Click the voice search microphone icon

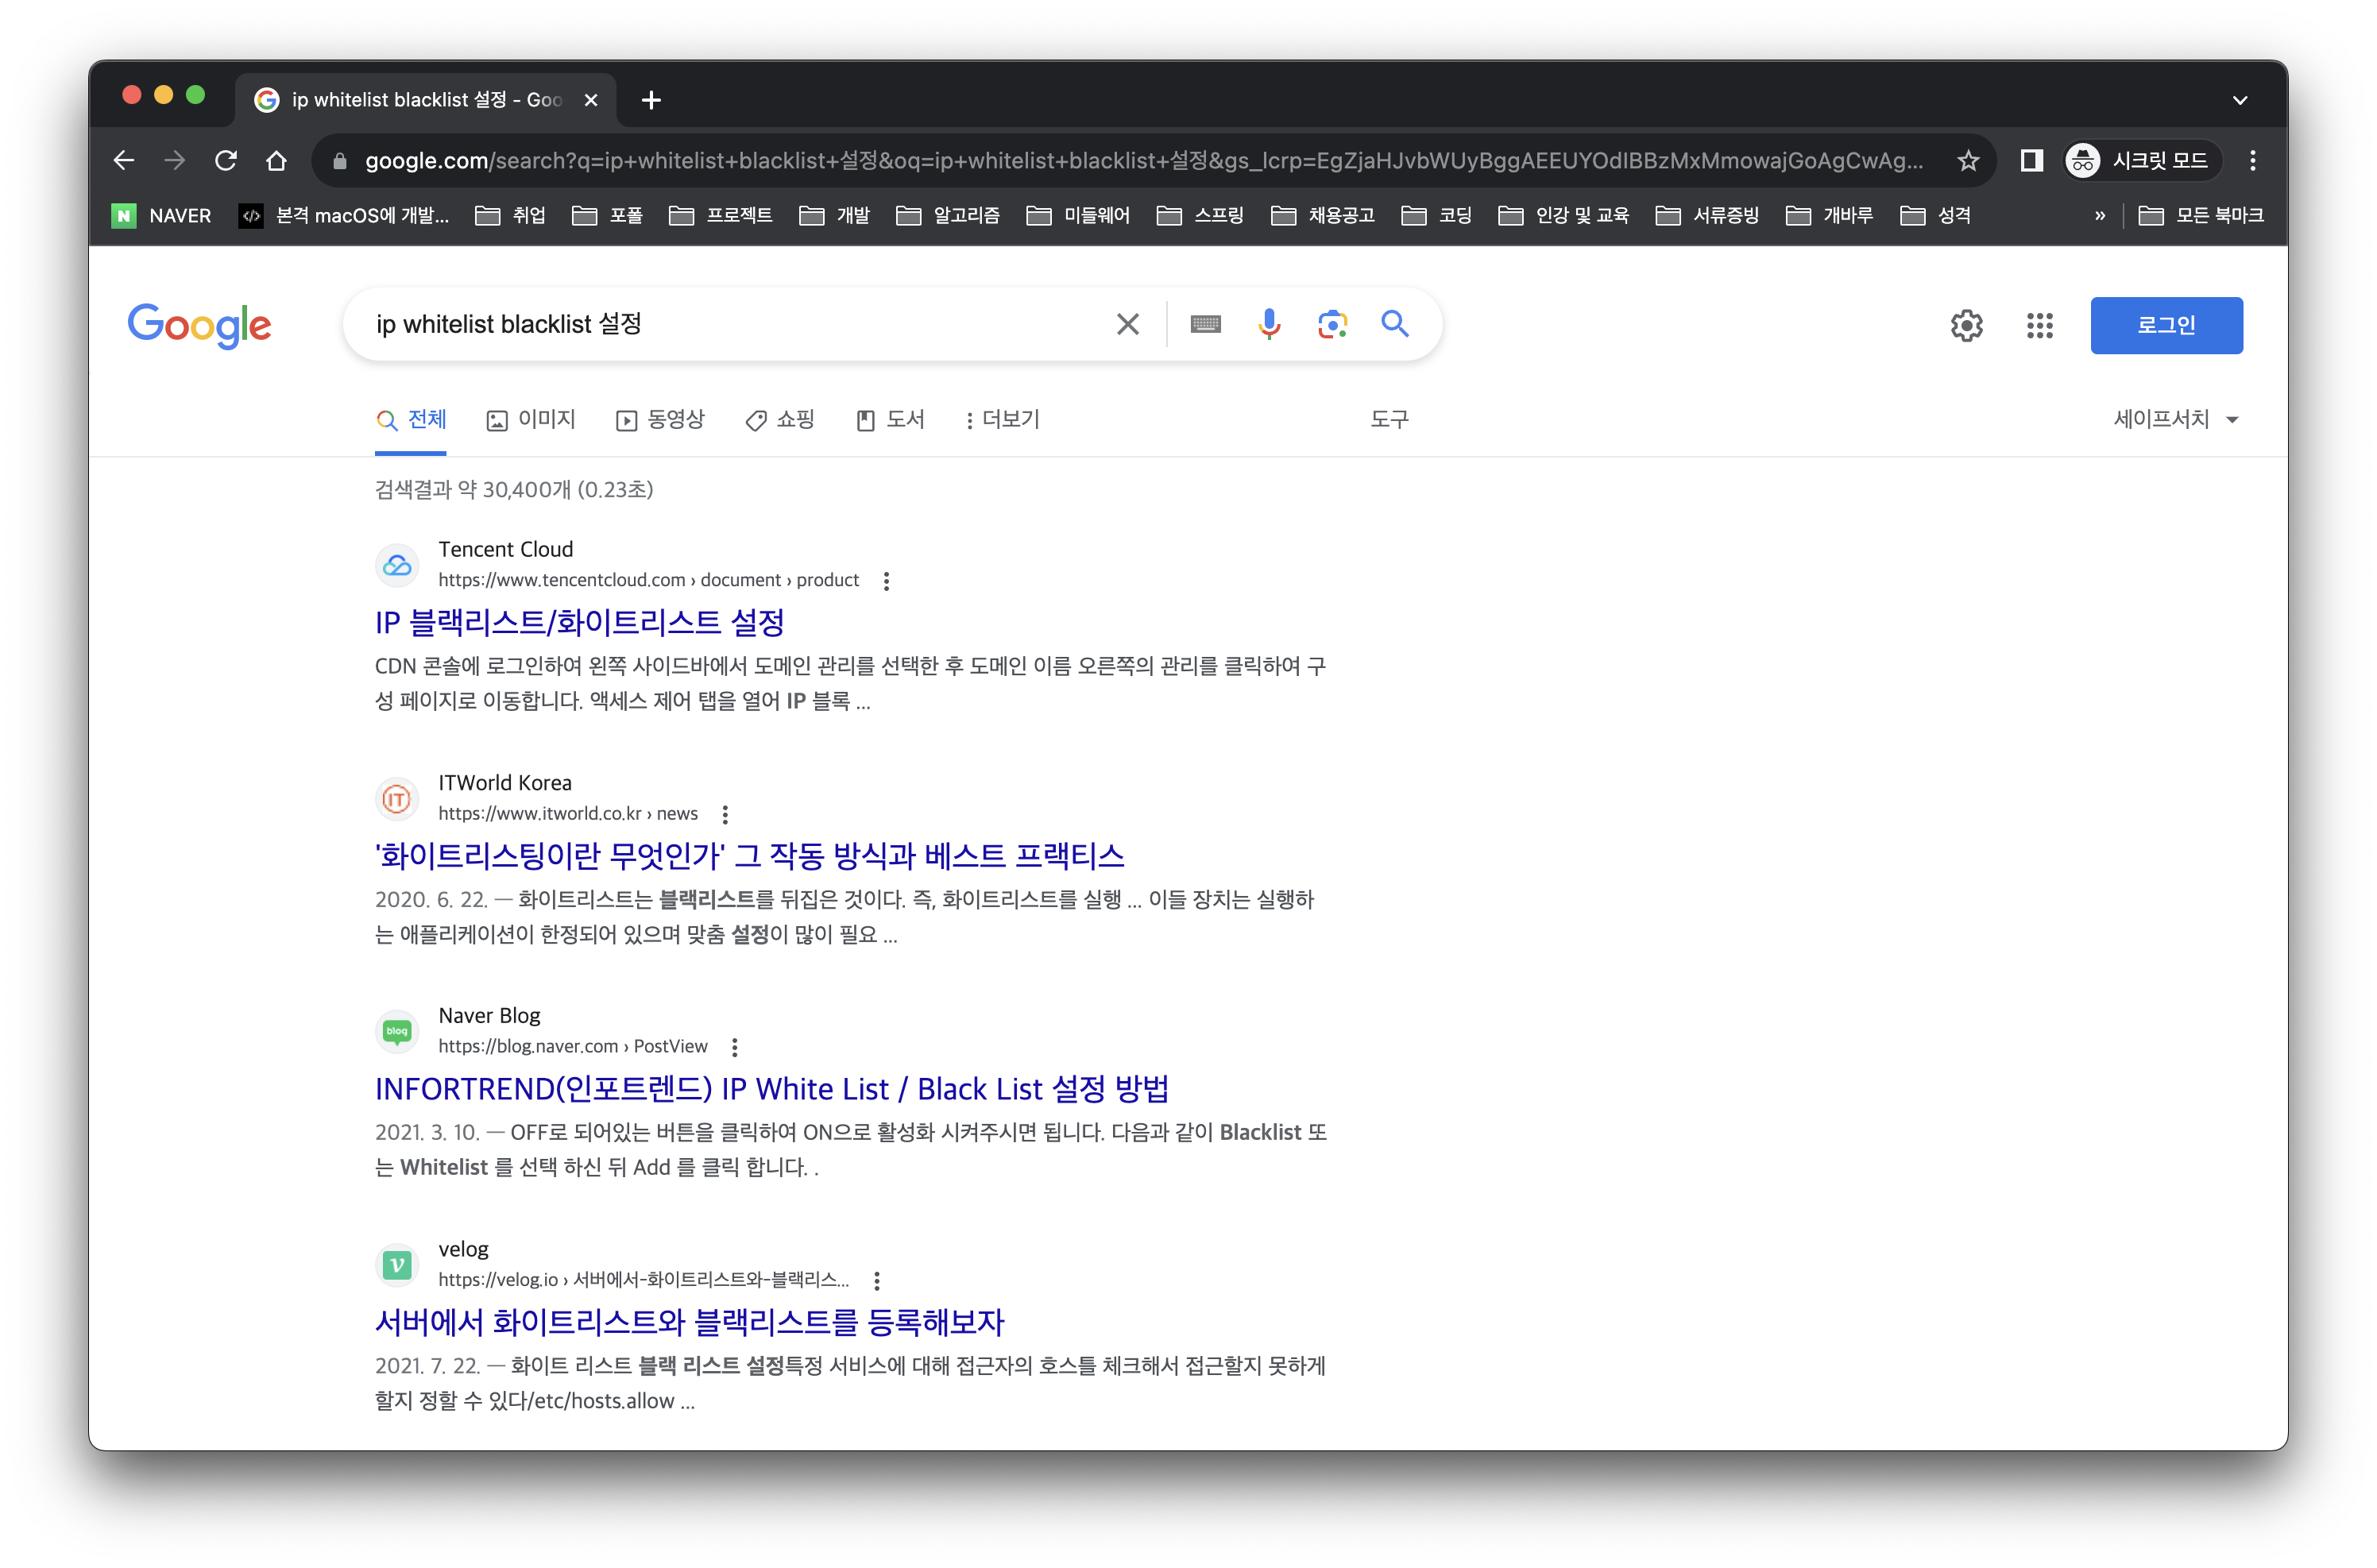[x=1268, y=324]
